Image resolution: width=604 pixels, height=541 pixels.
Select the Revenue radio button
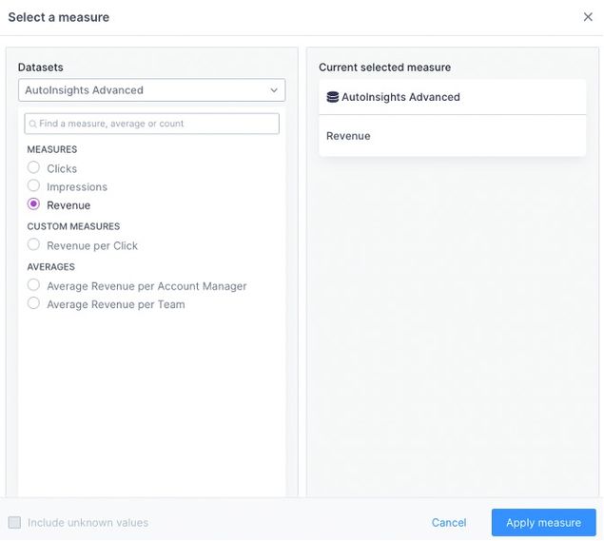(x=34, y=204)
